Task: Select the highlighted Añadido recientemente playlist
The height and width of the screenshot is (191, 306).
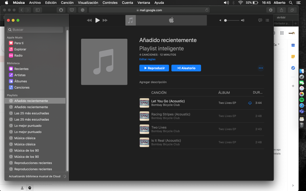Action: tap(35, 101)
